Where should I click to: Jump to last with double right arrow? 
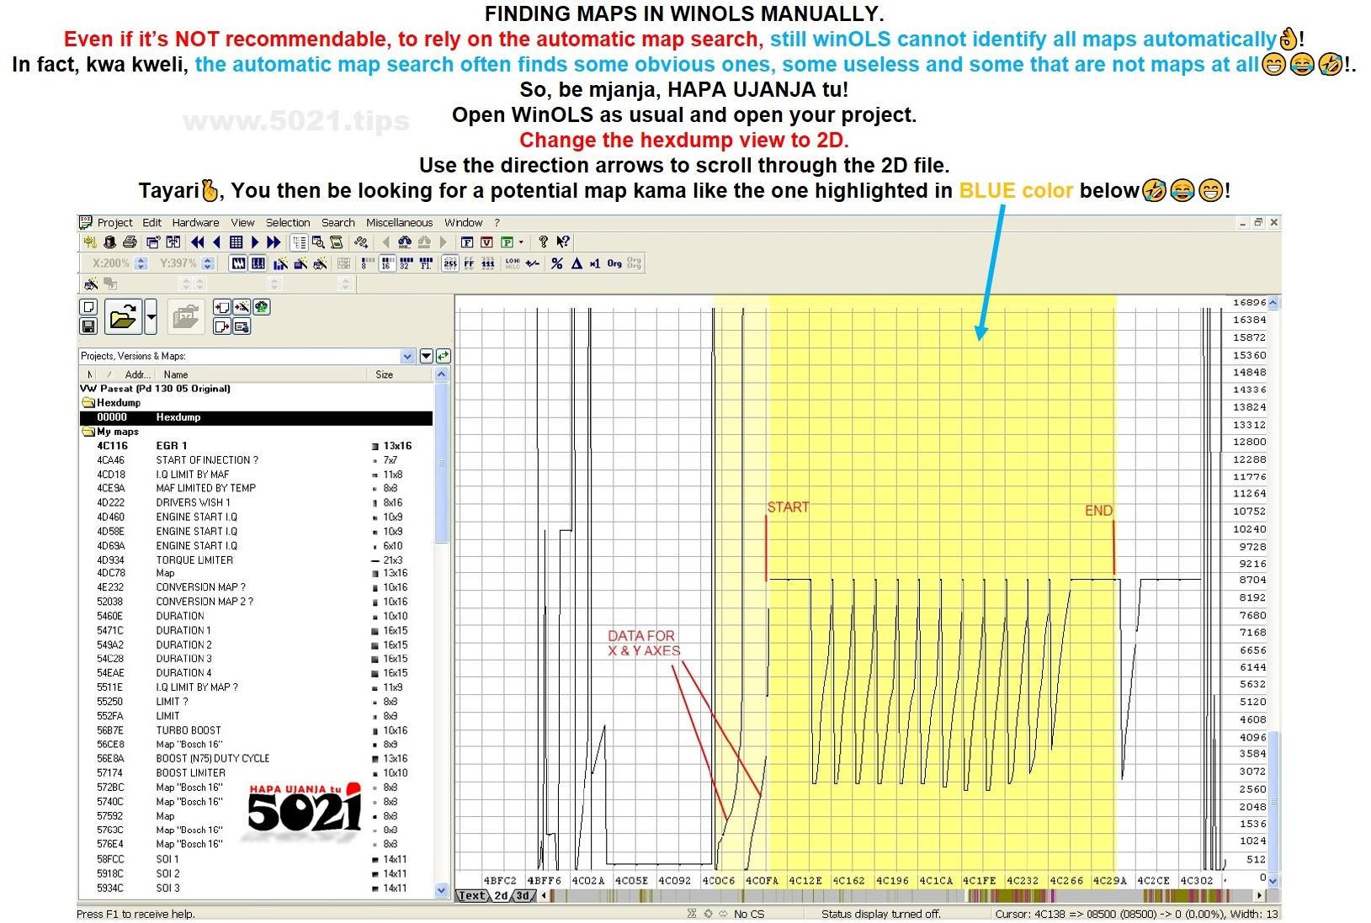point(274,242)
